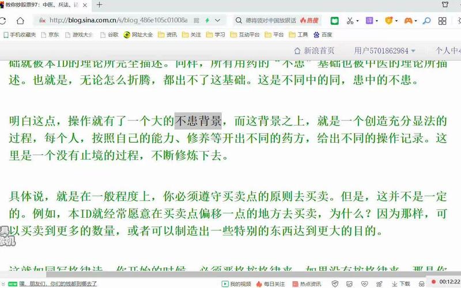
Task: Open the game controller extension icon
Action: 409,21
